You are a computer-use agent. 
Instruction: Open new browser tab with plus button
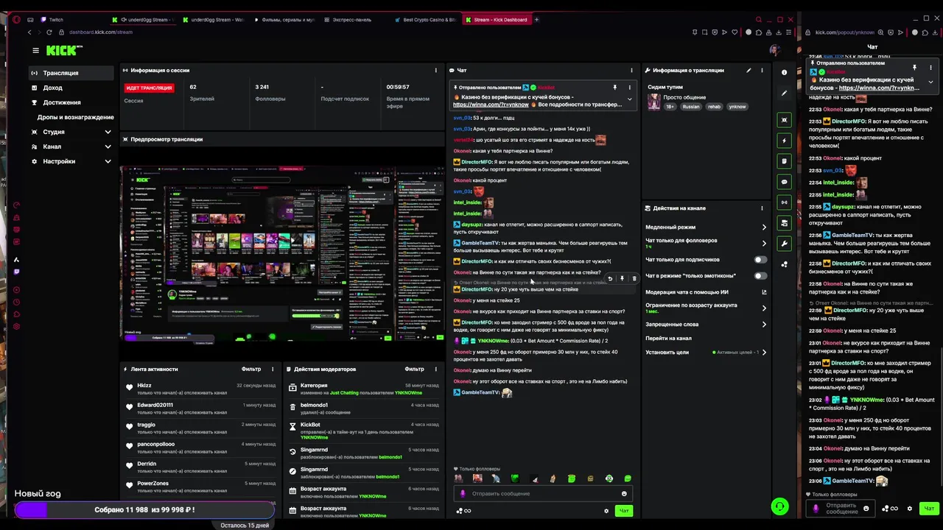(x=536, y=20)
